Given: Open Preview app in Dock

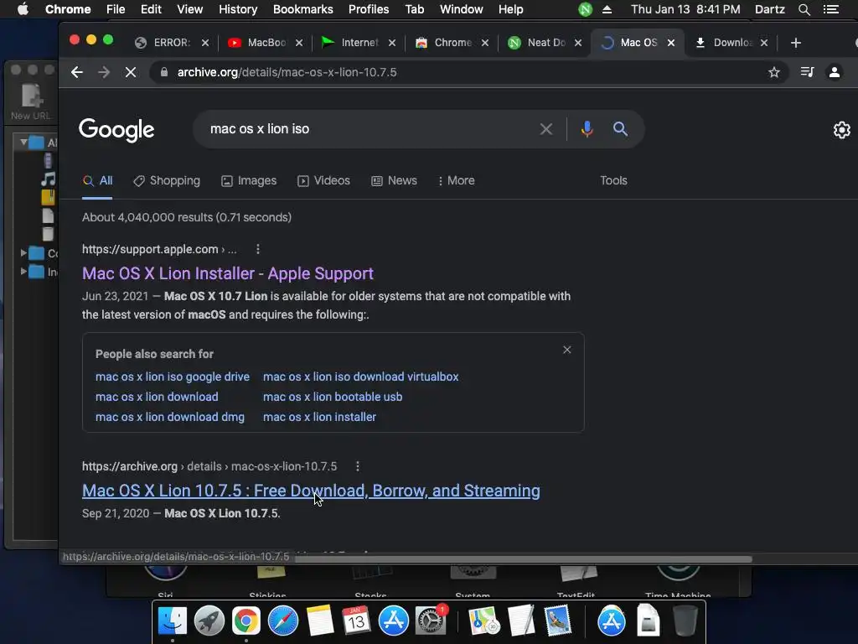Looking at the screenshot, I should 557,621.
